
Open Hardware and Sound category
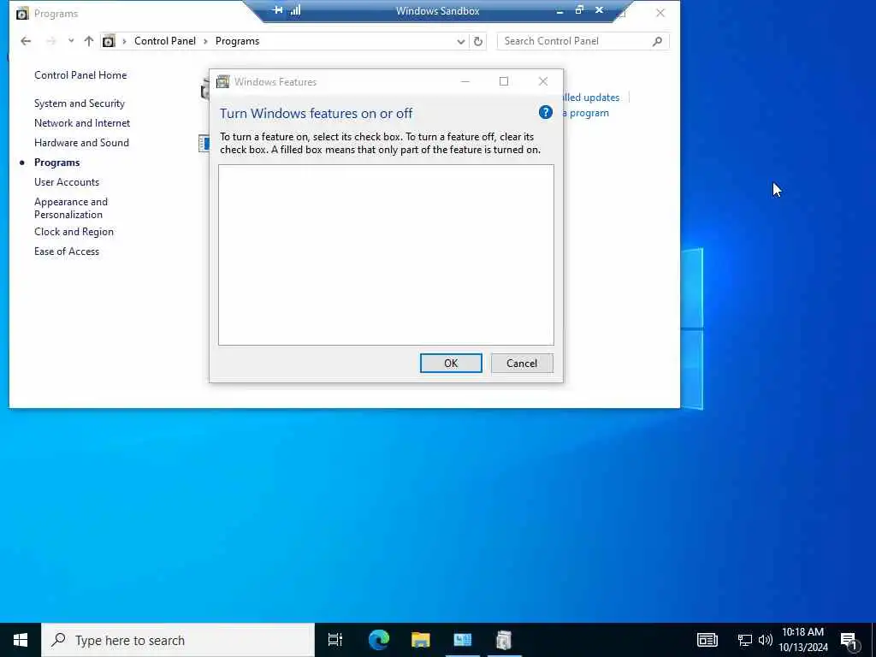point(81,143)
